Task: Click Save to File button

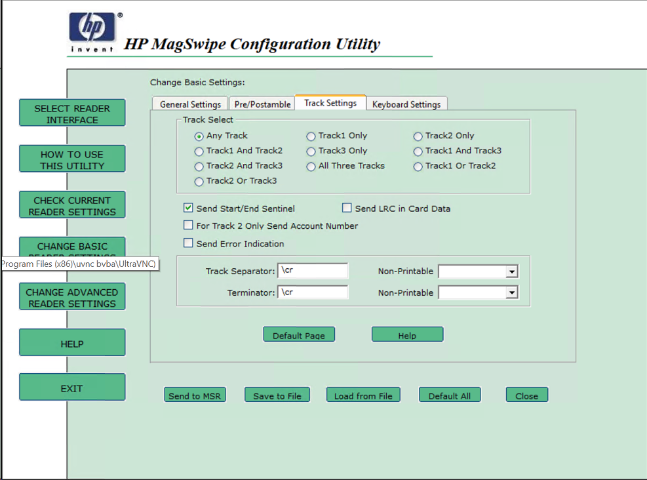Action: pos(277,395)
